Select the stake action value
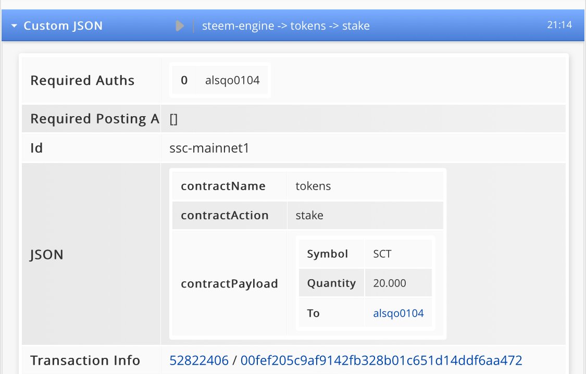The height and width of the screenshot is (374, 586). [309, 215]
